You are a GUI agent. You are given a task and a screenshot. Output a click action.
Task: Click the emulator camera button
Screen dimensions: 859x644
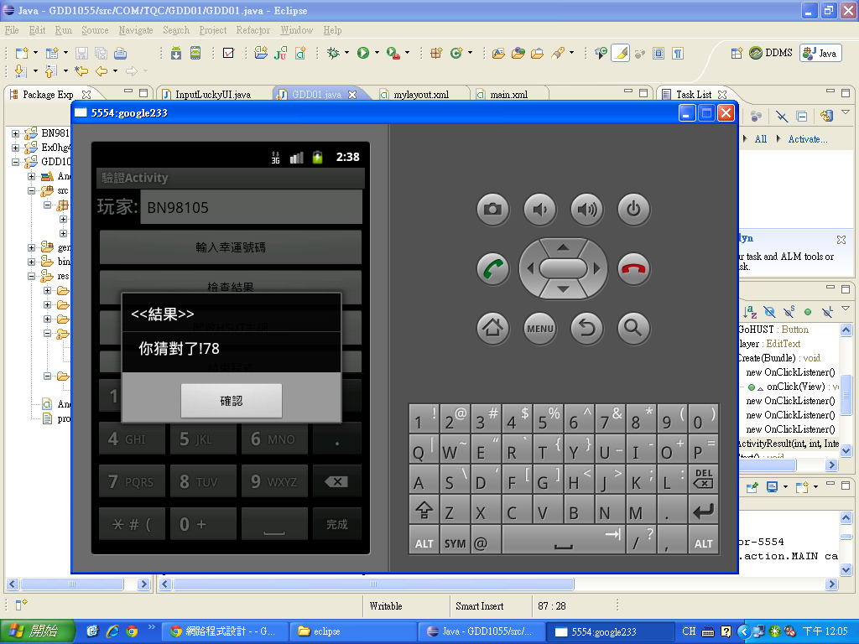[x=492, y=210]
